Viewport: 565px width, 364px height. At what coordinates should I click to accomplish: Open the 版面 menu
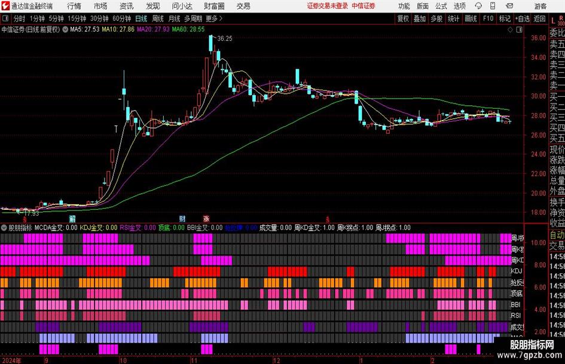click(x=423, y=6)
